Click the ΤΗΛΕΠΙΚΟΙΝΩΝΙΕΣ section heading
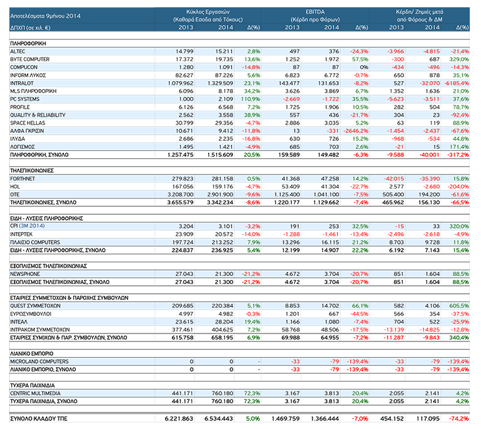Screen dimensions: 481x429 point(32,171)
